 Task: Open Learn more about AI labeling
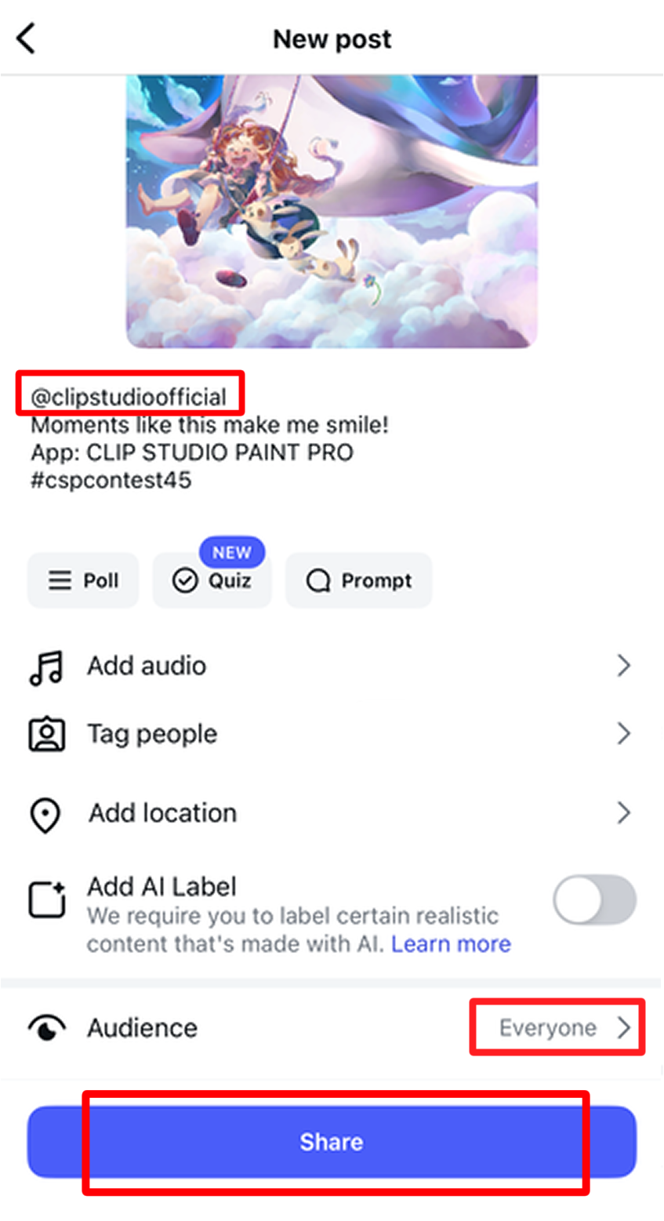pos(451,943)
